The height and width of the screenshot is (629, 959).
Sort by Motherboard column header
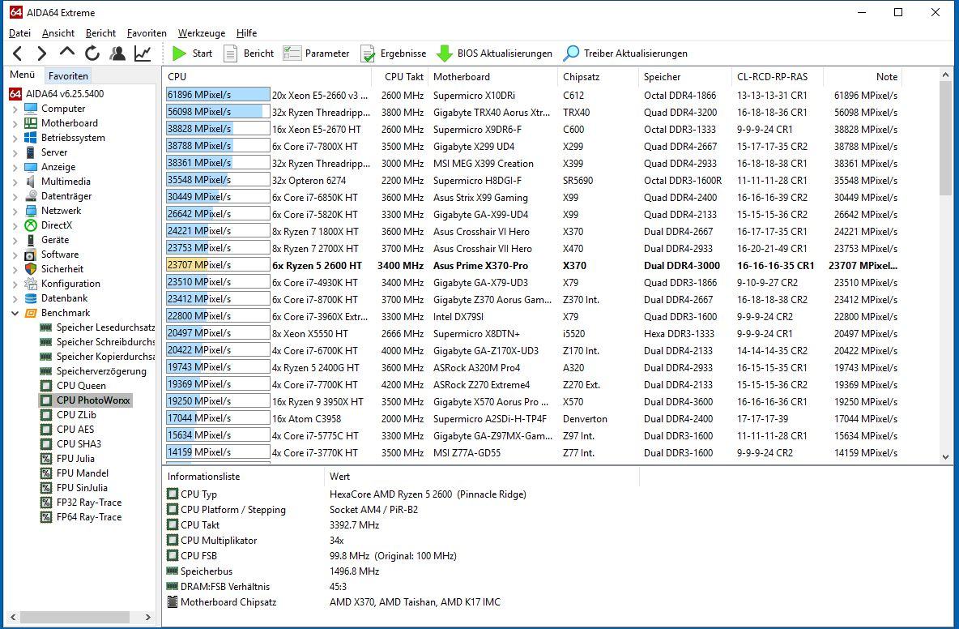[x=492, y=77]
